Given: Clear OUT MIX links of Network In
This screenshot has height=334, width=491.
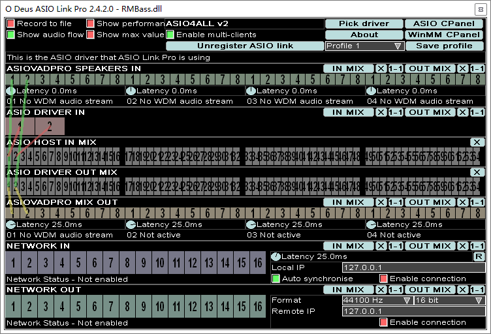Looking at the screenshot, I should 462,246.
